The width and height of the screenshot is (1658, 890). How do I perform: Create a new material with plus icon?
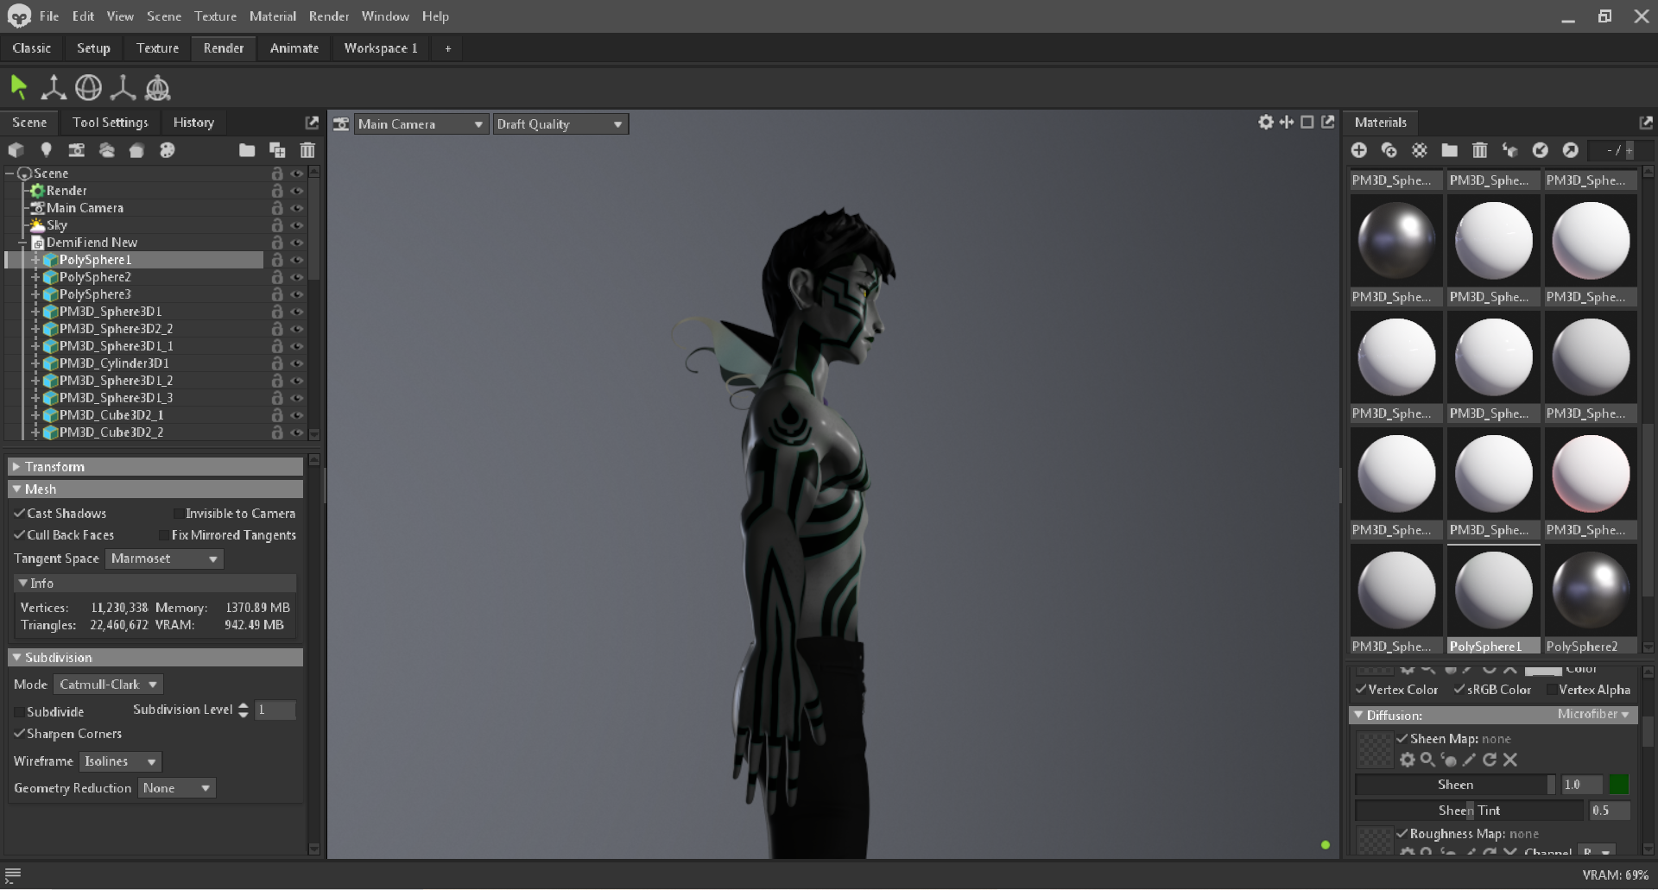pos(1358,150)
